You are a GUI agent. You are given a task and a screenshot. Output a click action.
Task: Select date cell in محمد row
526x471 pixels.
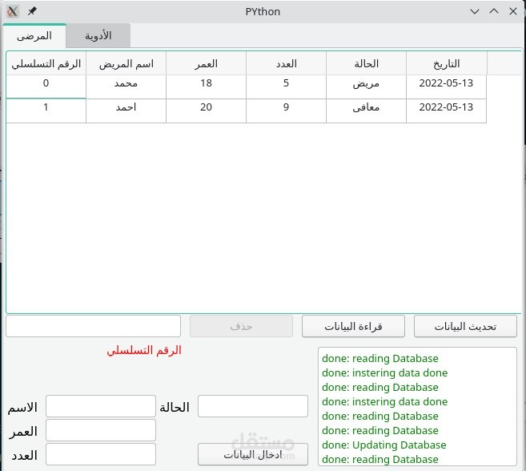point(446,87)
